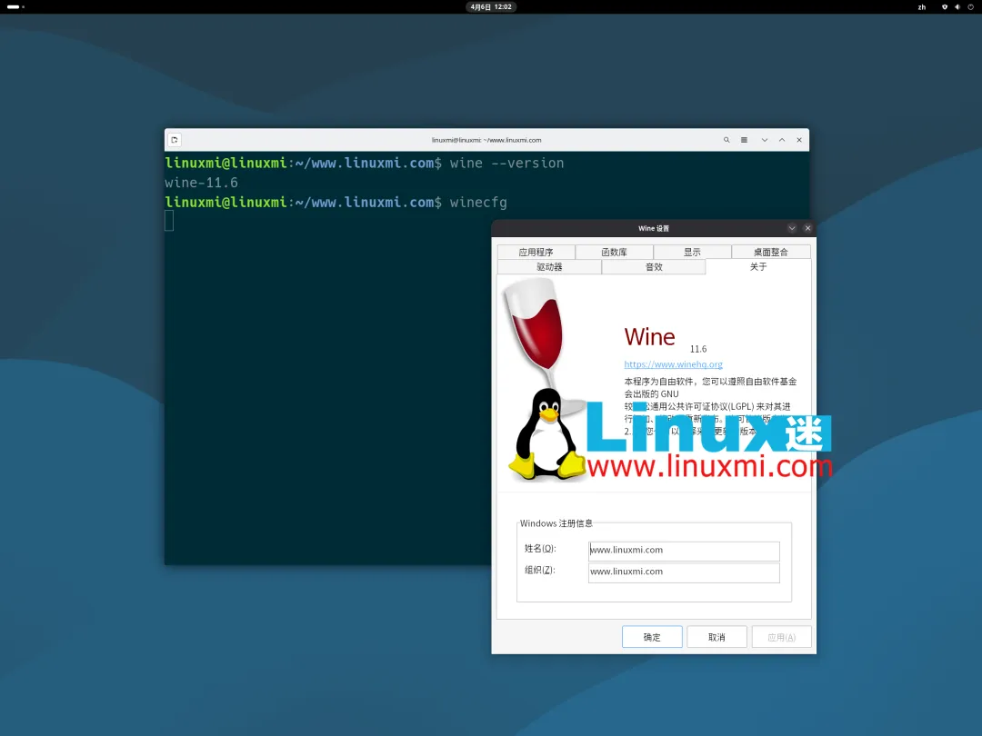Open new tab icon in terminal header

click(x=175, y=140)
